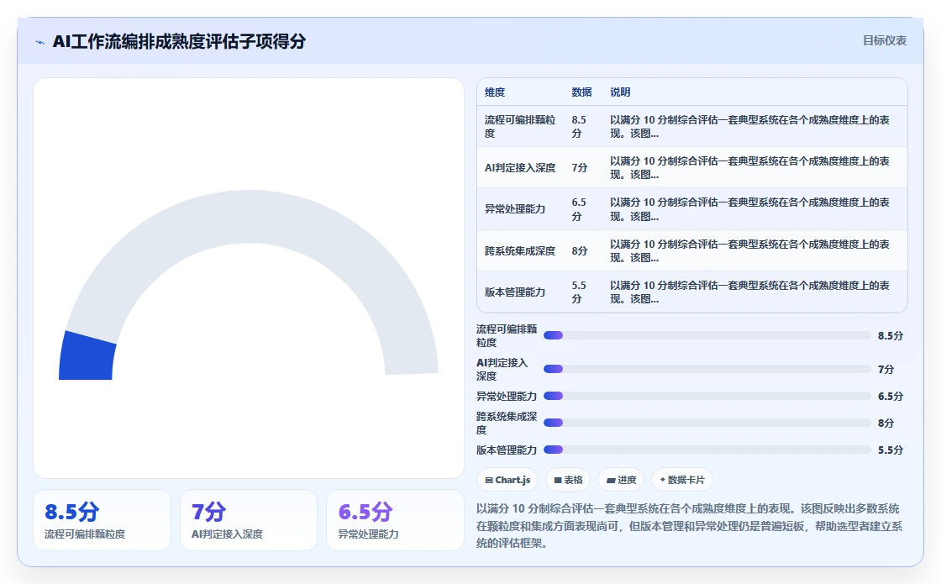The height and width of the screenshot is (584, 941).
Task: Click the grey arc of the gauge chart
Action: [x=252, y=216]
